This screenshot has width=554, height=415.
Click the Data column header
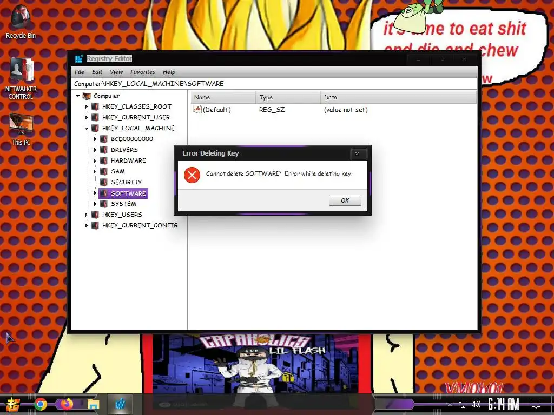399,97
